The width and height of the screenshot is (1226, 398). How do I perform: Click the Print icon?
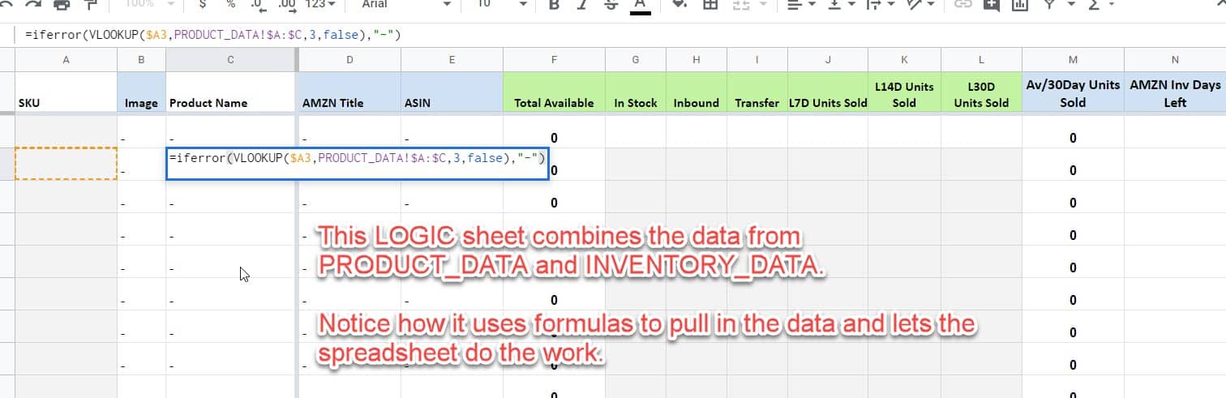(62, 4)
